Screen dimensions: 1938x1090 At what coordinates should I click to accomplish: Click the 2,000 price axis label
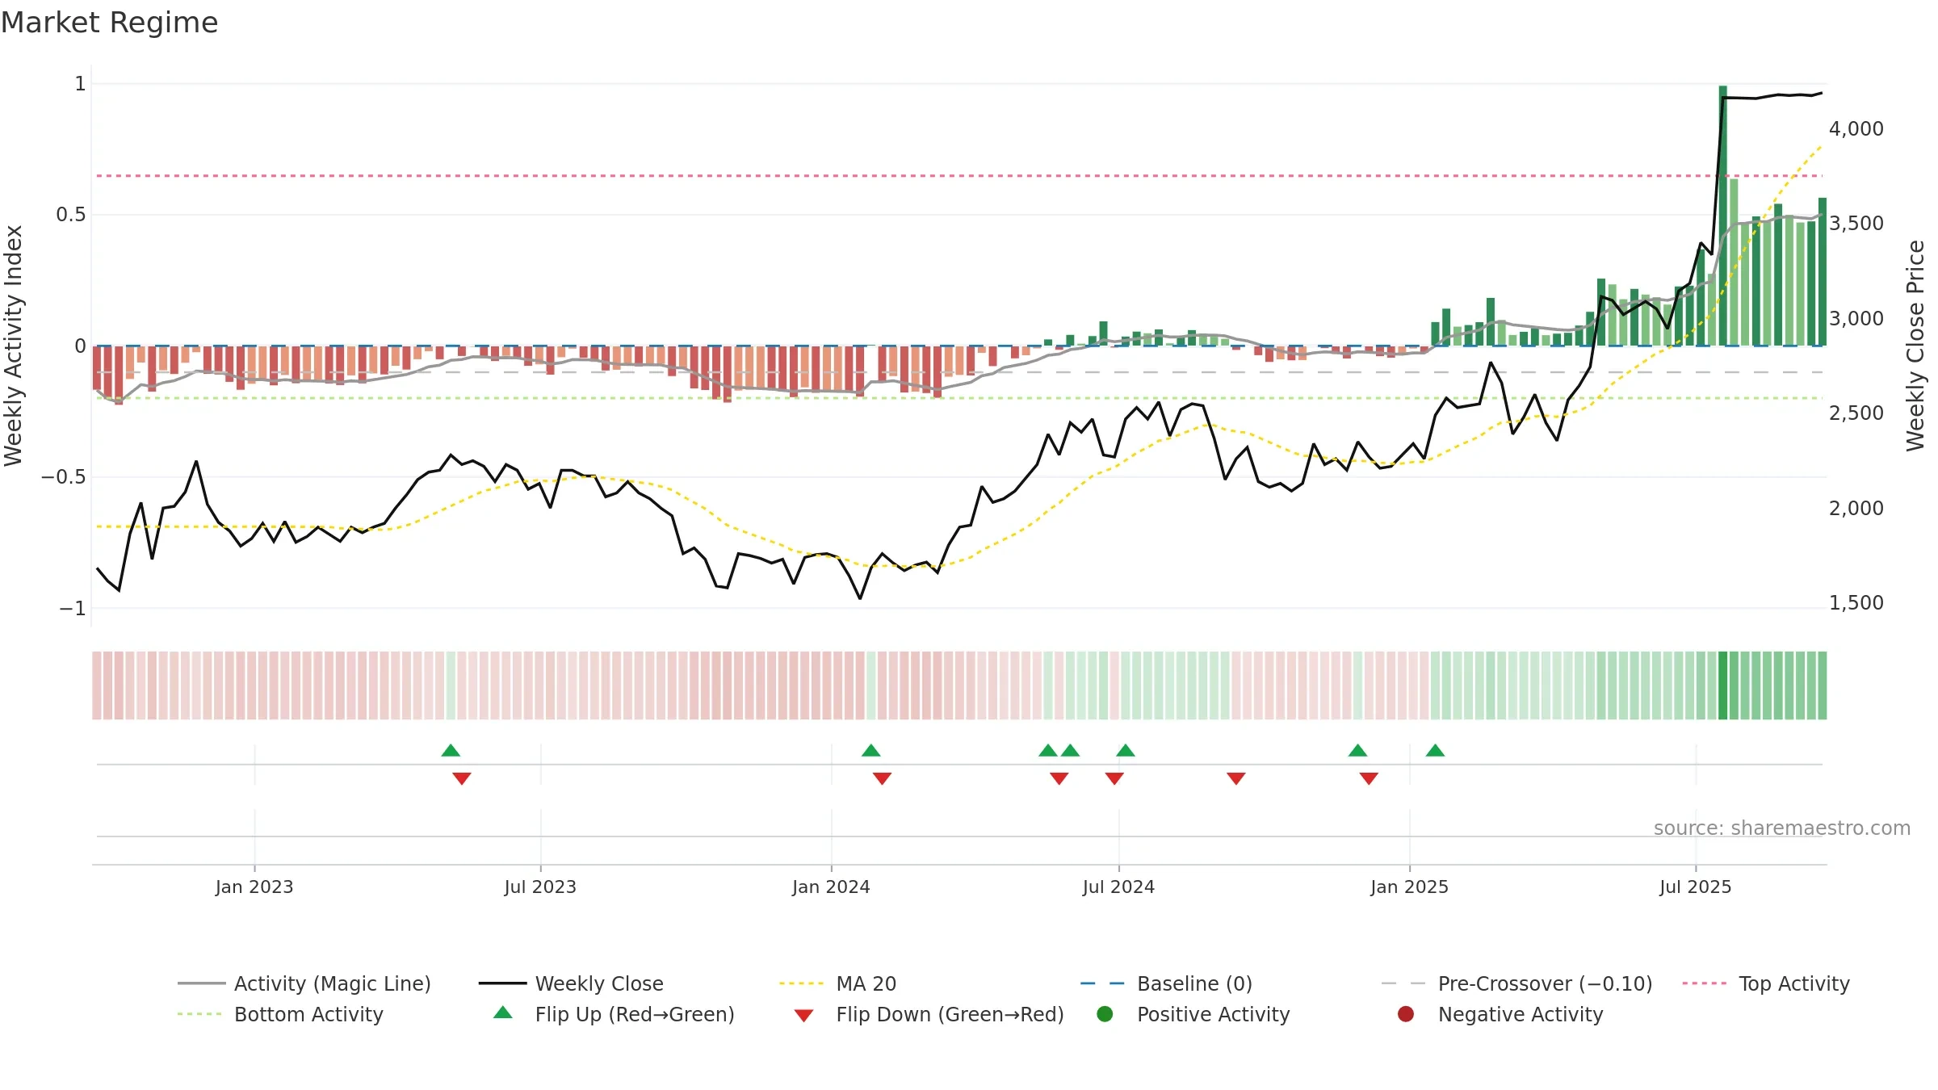coord(1856,508)
